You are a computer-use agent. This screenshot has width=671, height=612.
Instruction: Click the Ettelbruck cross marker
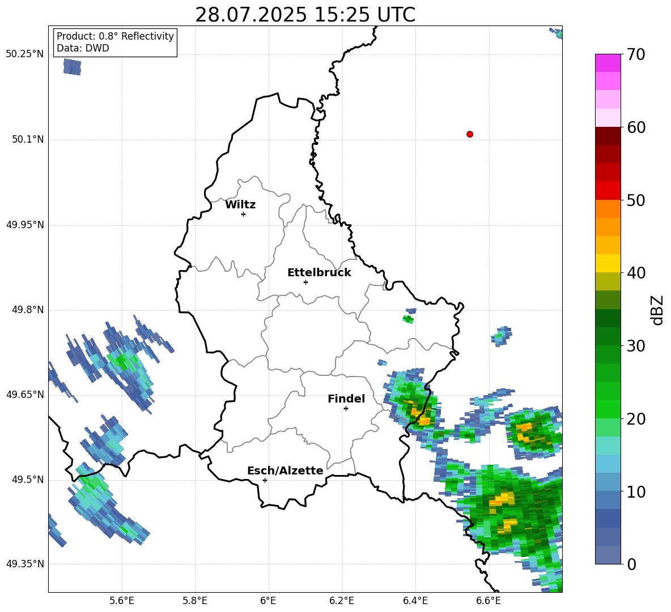tap(305, 282)
